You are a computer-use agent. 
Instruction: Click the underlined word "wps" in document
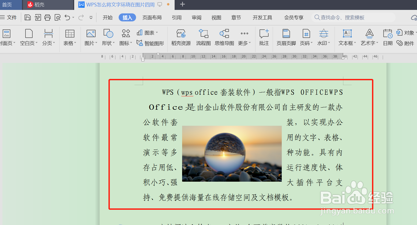(187, 93)
